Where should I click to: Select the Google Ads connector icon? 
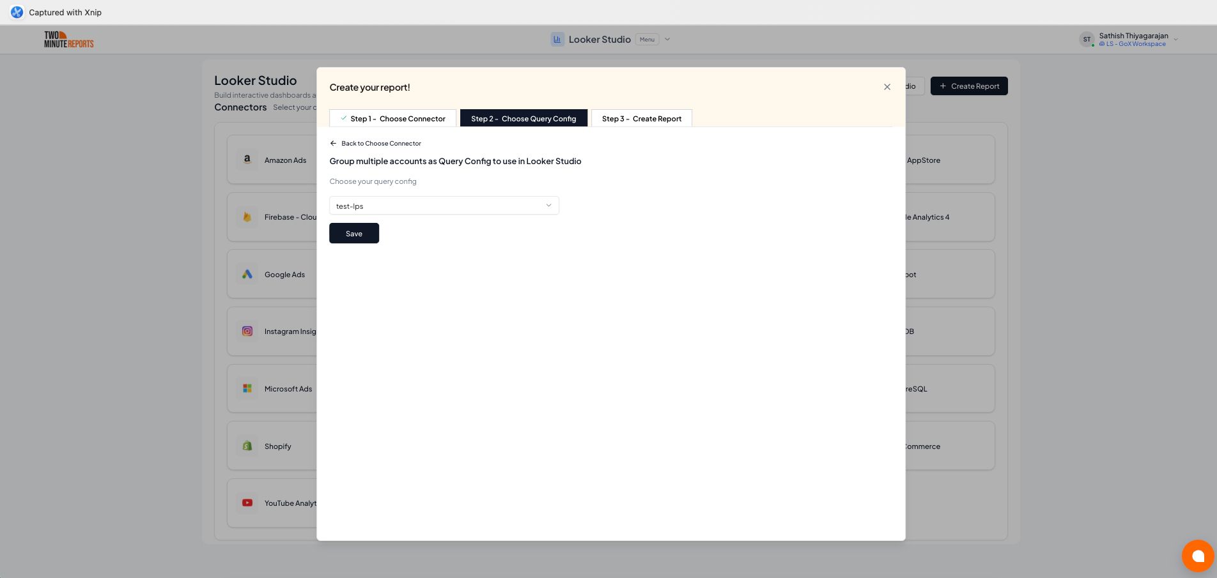(x=247, y=274)
